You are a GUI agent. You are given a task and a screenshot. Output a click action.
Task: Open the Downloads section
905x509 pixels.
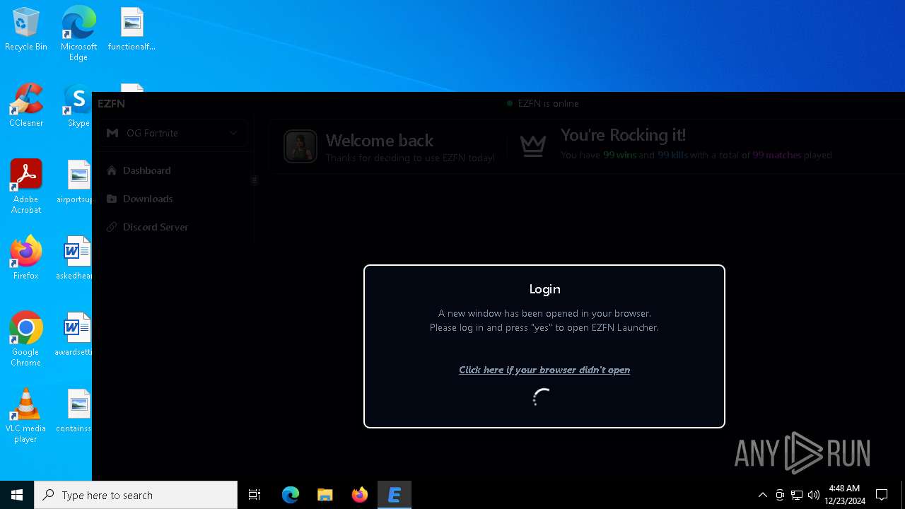pyautogui.click(x=148, y=199)
